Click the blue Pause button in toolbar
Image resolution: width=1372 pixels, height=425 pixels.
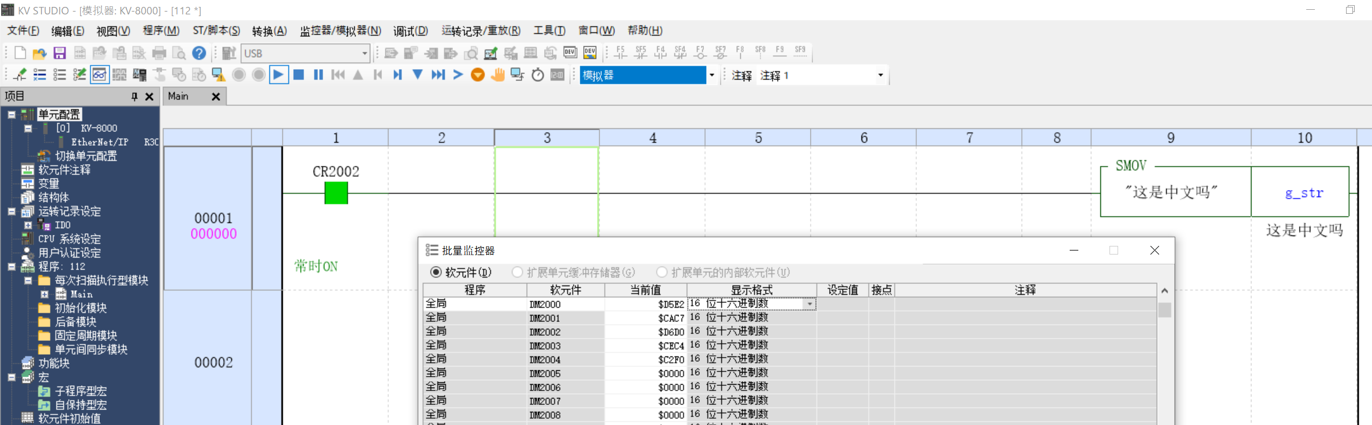click(x=318, y=75)
